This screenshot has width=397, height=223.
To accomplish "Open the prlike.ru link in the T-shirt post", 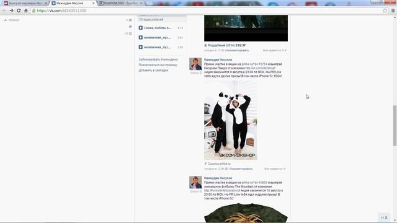I will 254,182.
